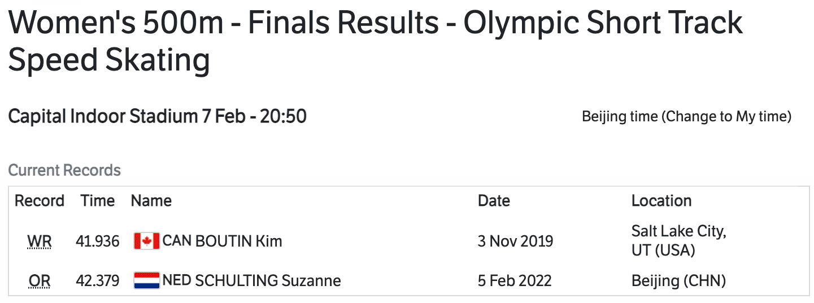
Task: Click the date 3 Nov 2019
Action: 515,241
